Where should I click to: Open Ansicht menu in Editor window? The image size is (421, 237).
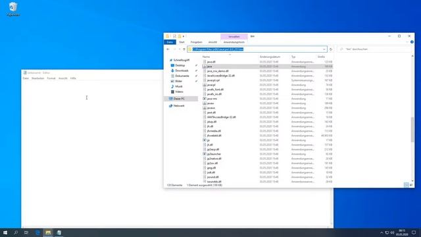click(x=63, y=78)
